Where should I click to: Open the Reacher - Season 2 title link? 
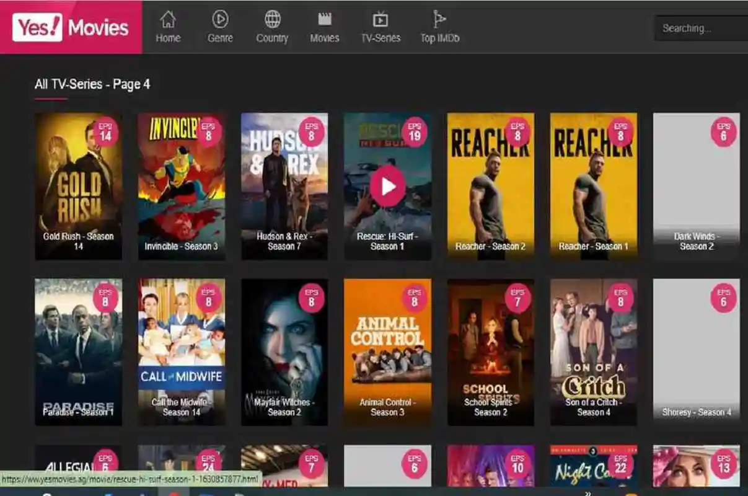490,246
